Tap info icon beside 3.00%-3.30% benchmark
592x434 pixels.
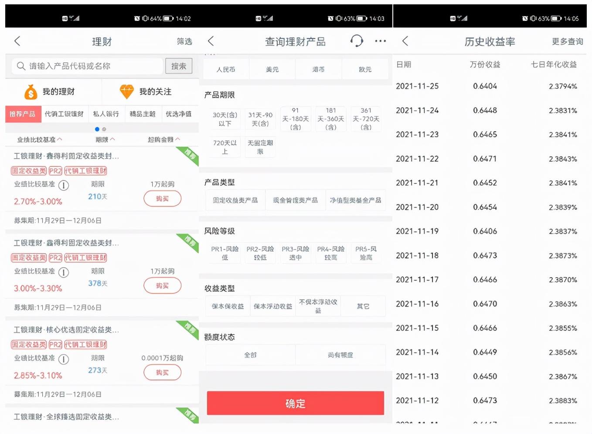click(64, 272)
